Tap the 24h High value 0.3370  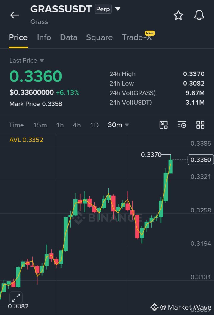click(194, 74)
